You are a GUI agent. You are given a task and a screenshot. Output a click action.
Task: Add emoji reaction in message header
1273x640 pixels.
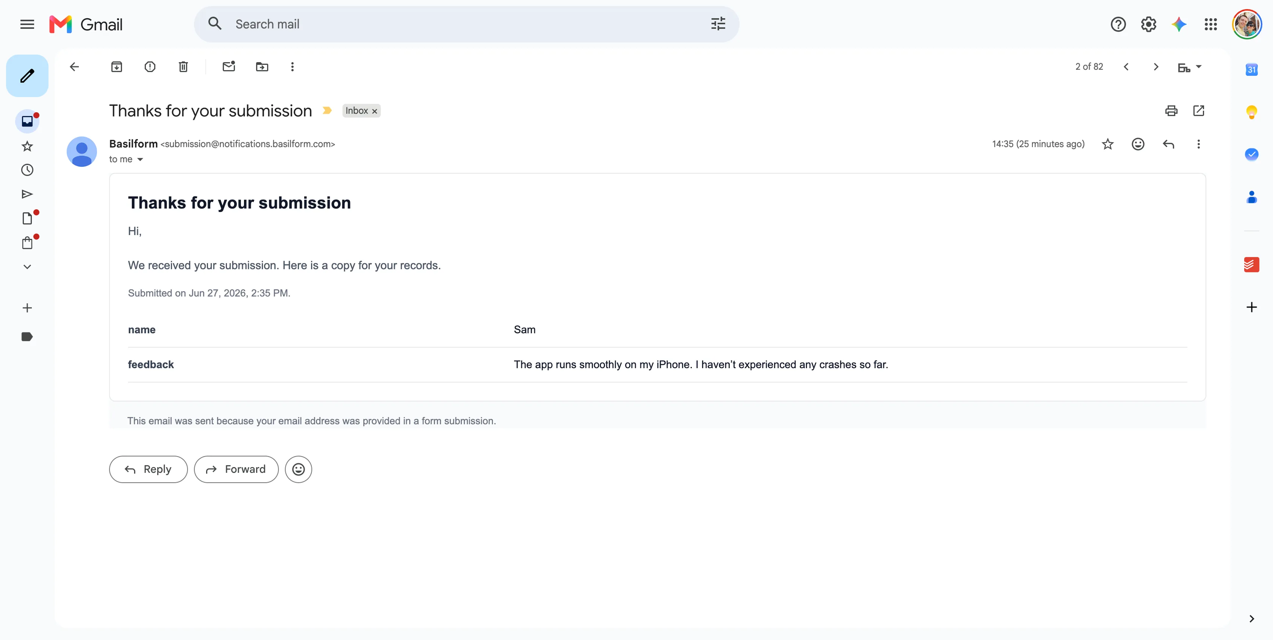click(x=1138, y=144)
